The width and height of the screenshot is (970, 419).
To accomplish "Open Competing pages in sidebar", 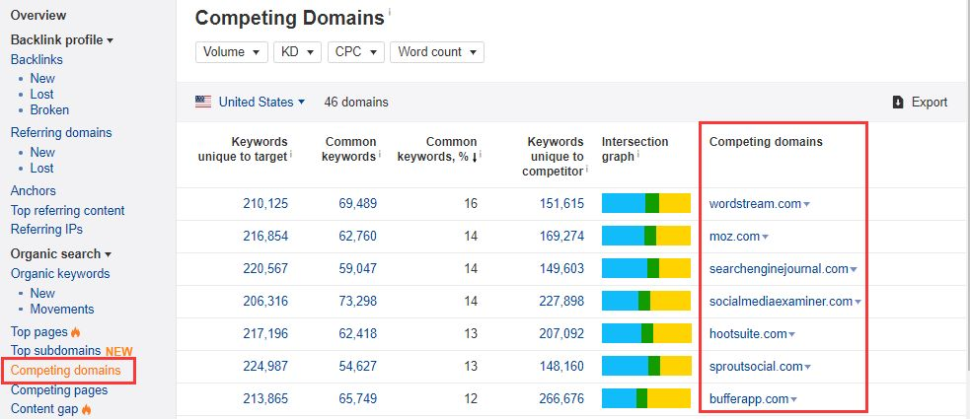I will click(59, 390).
